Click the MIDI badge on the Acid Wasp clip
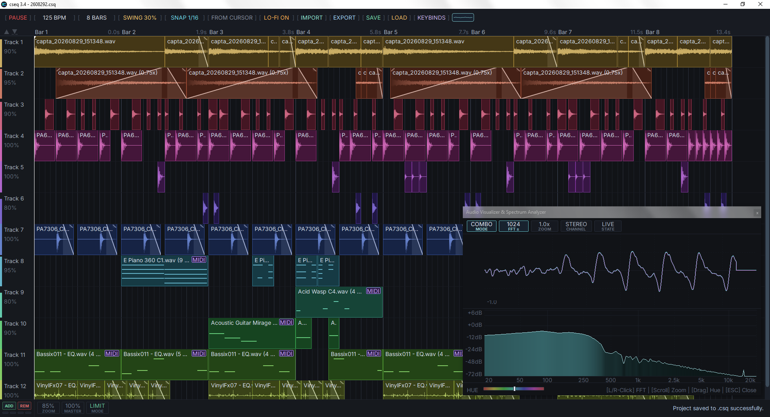Image resolution: width=770 pixels, height=417 pixels. point(373,291)
